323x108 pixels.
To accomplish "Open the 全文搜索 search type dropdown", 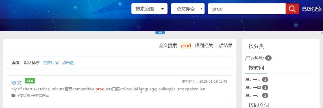I will [188, 9].
